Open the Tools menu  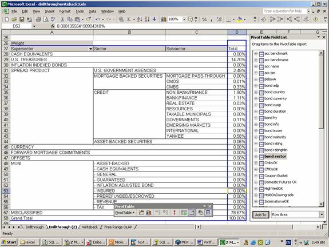[x=80, y=11]
